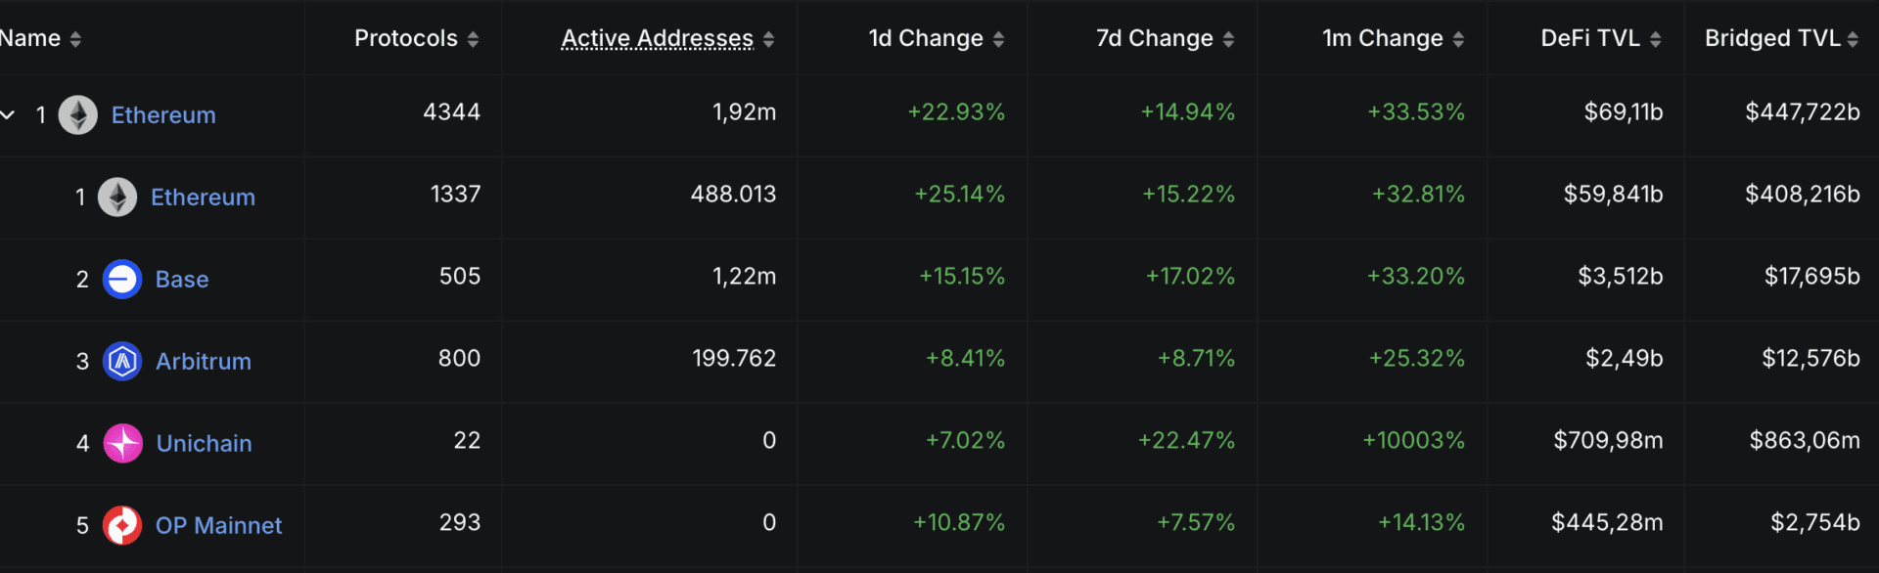
Task: Click the parent Ethereum chain logo icon
Action: 78,115
